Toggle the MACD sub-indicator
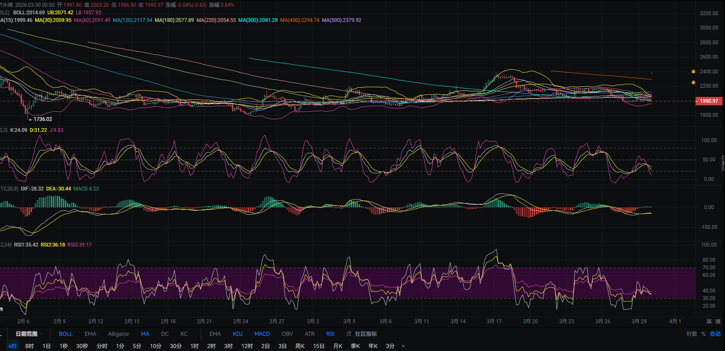This screenshot has height=351, width=725. [262, 334]
